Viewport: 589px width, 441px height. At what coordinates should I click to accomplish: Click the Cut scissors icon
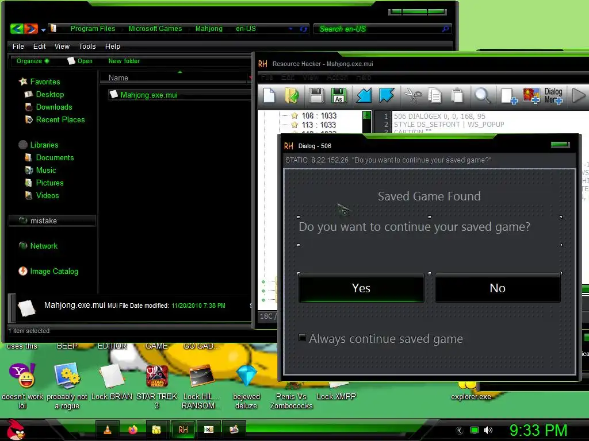413,96
